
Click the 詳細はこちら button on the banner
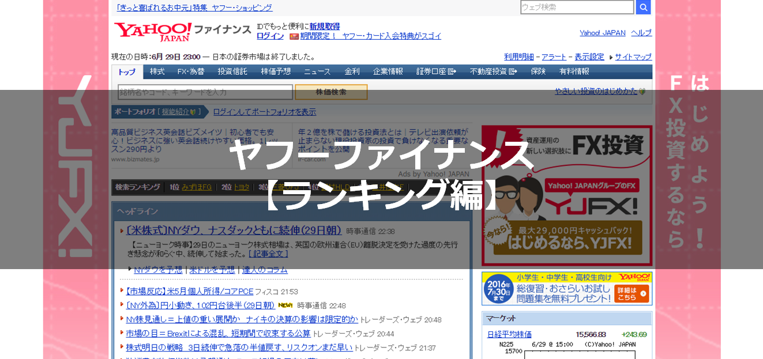pos(632,293)
